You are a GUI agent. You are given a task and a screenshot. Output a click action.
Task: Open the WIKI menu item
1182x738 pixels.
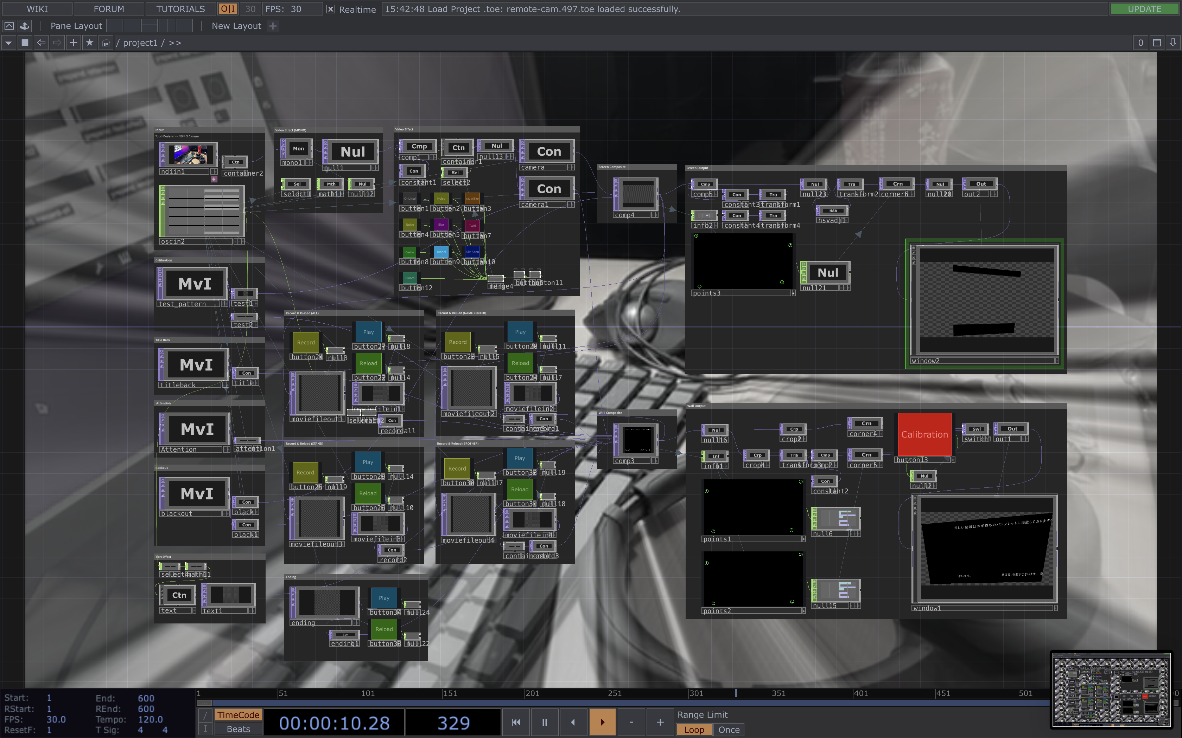point(37,9)
